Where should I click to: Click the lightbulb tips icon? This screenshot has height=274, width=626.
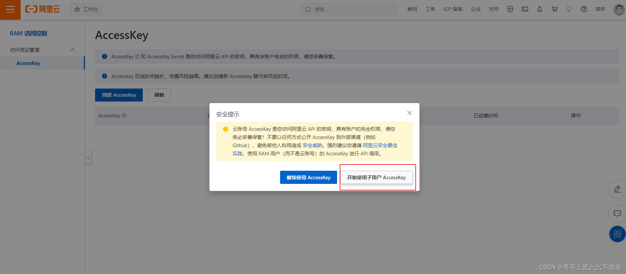point(569,9)
